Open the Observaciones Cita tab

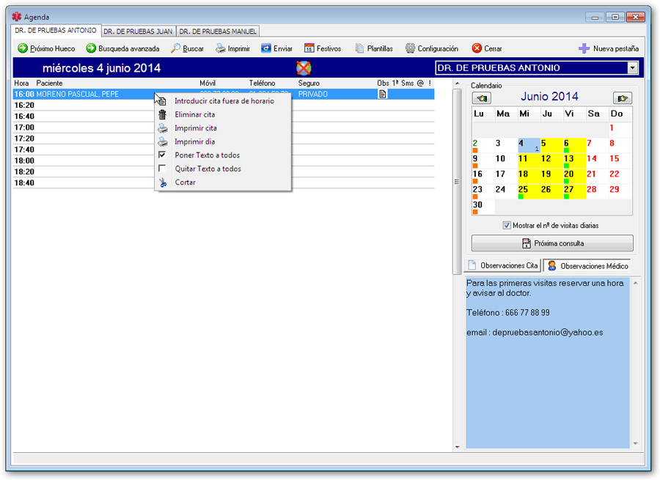[503, 265]
